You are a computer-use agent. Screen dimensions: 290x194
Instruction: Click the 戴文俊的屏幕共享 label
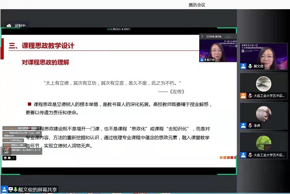point(38,189)
